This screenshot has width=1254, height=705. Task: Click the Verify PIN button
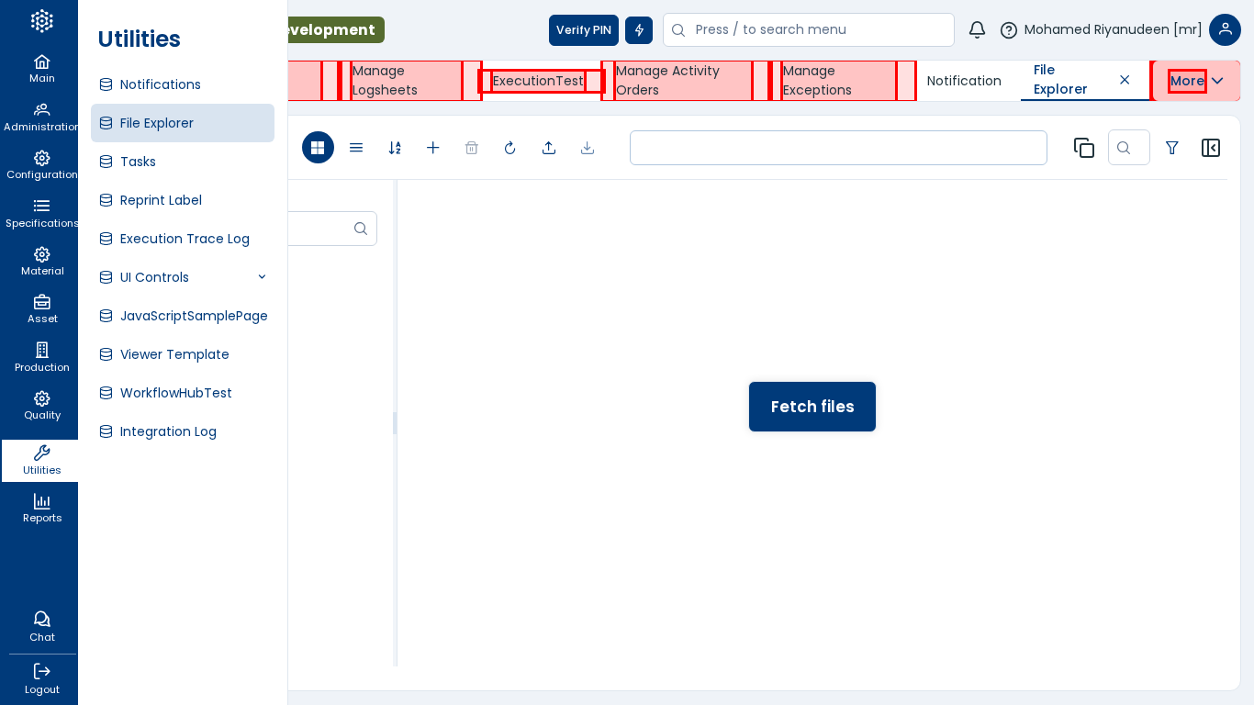(x=584, y=30)
